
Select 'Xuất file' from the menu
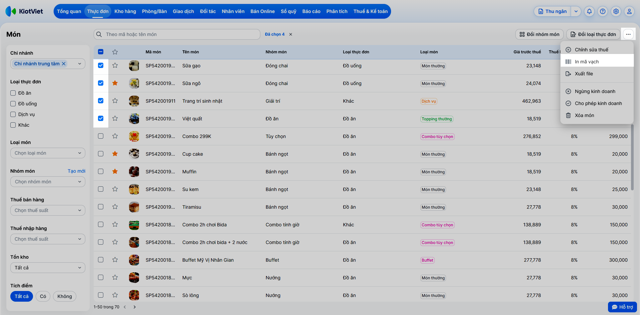click(x=597, y=74)
